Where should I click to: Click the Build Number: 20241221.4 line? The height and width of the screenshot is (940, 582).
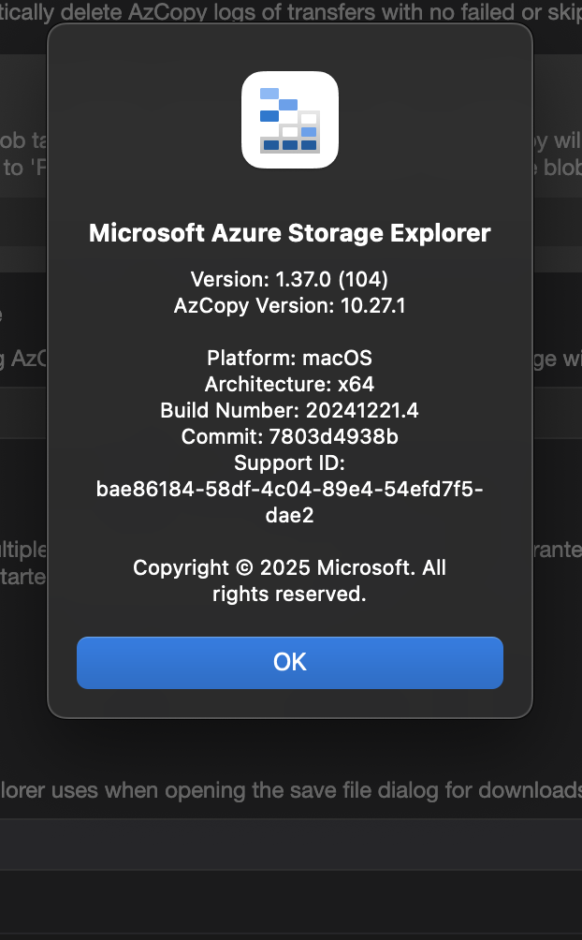289,411
